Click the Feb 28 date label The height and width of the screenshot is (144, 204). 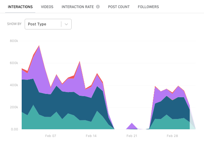click(172, 136)
